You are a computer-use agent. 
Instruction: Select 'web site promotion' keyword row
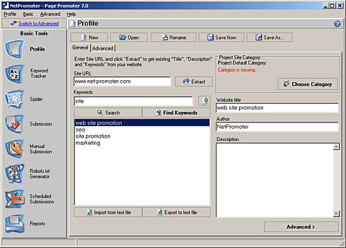142,123
